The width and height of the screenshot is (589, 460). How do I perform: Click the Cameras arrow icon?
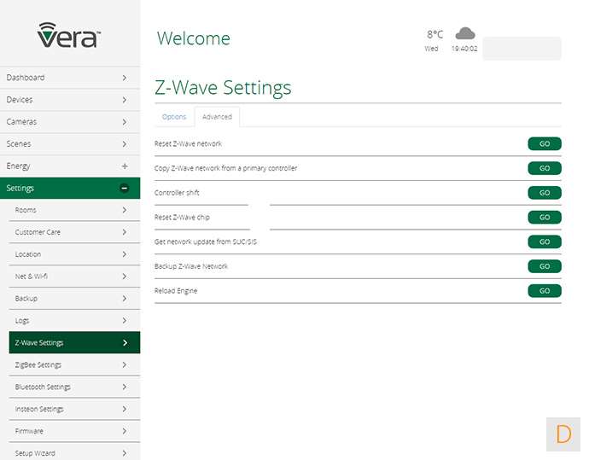click(x=125, y=122)
